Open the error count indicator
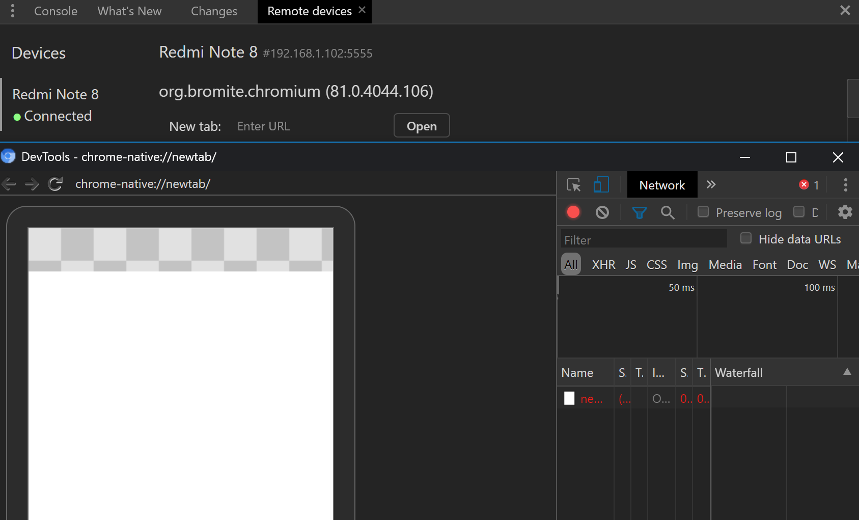 [x=809, y=185]
